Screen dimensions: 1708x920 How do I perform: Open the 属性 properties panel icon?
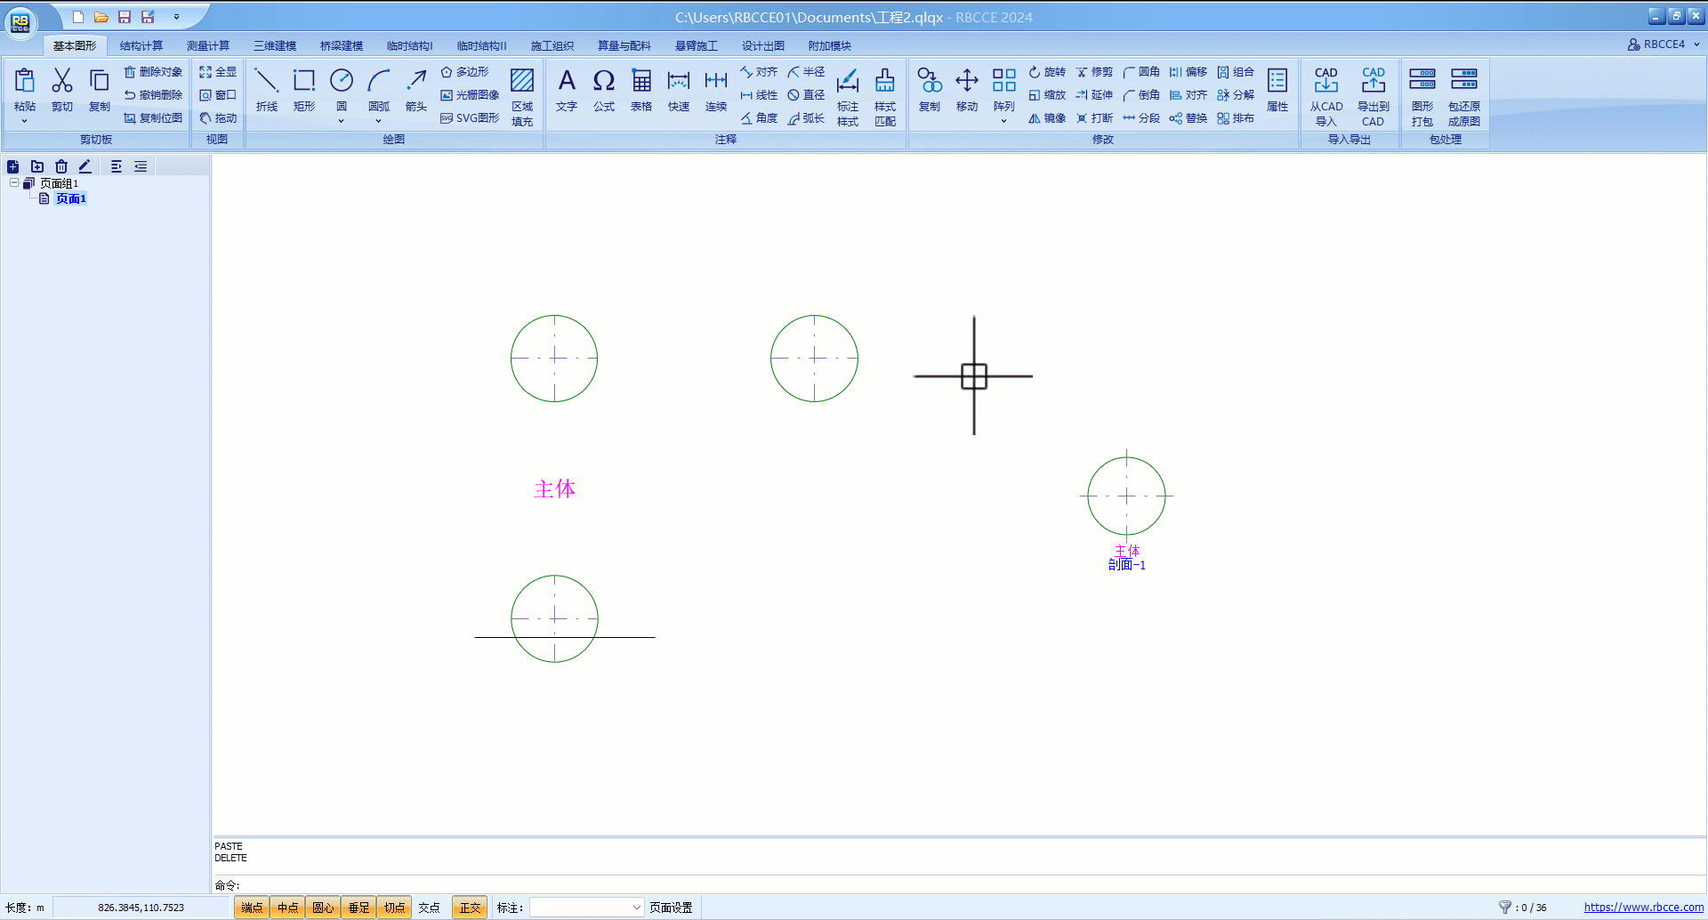click(1277, 90)
